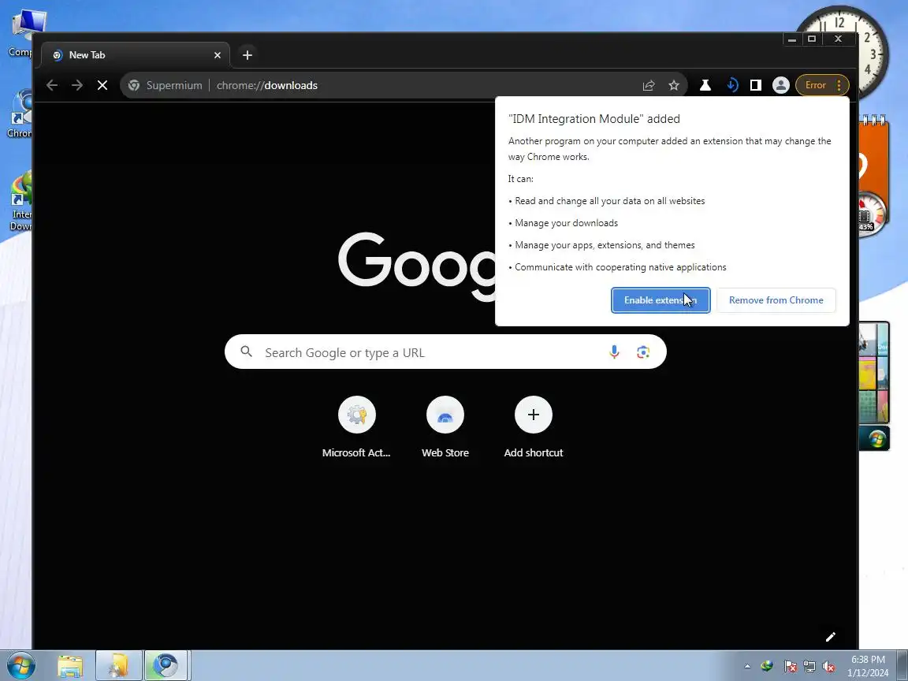Click the muted volume tray icon

coord(828,667)
